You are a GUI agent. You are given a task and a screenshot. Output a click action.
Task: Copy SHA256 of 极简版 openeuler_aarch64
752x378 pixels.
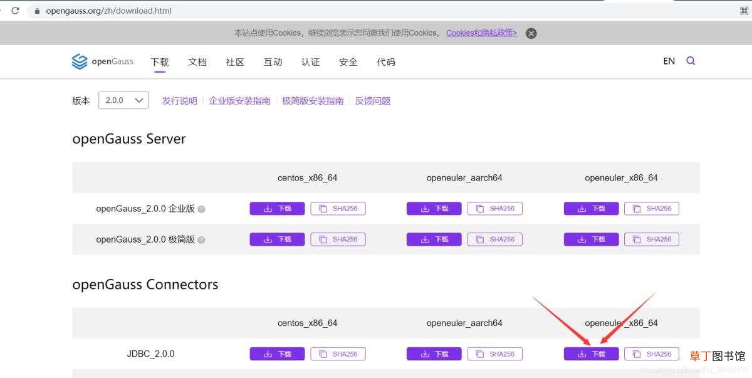495,239
